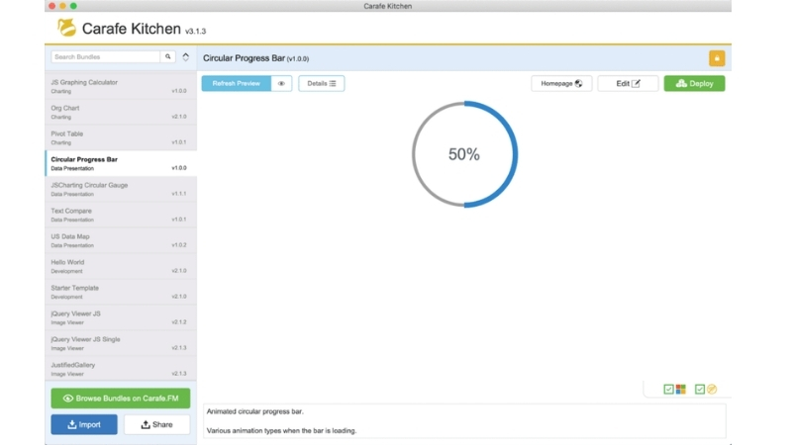Toggle the checkbox beside the compass icon

700,390
